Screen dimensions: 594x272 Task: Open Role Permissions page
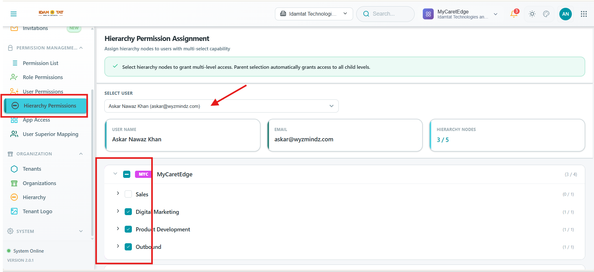(43, 77)
